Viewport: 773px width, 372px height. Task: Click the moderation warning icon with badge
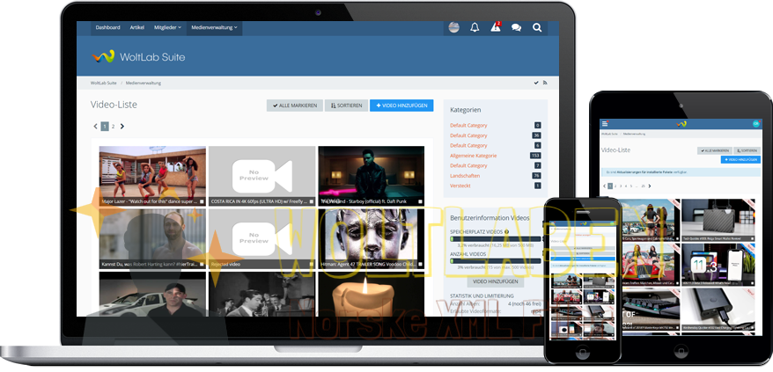pos(496,27)
